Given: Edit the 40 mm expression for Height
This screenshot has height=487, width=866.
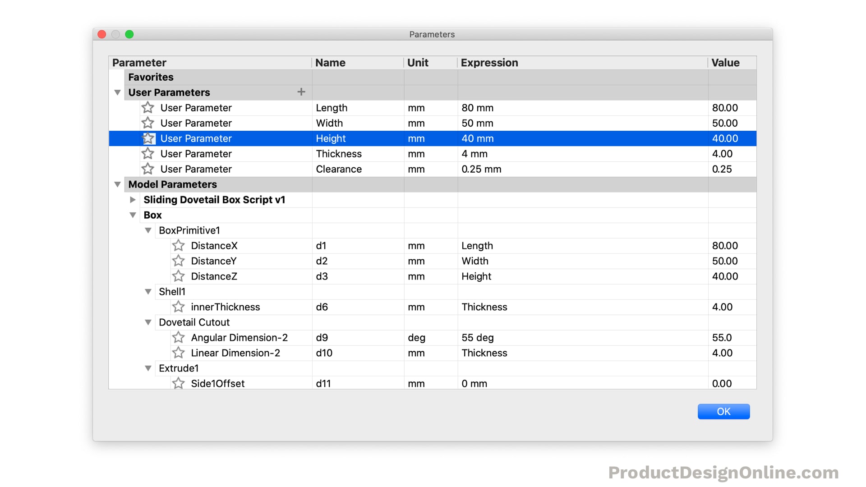Looking at the screenshot, I should point(583,138).
